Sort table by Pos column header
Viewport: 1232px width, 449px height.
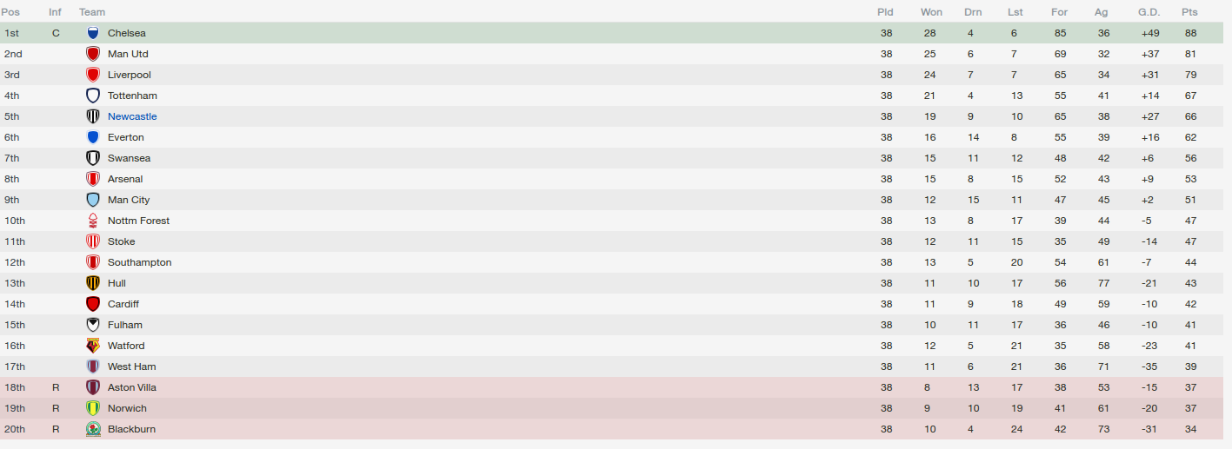(x=10, y=12)
